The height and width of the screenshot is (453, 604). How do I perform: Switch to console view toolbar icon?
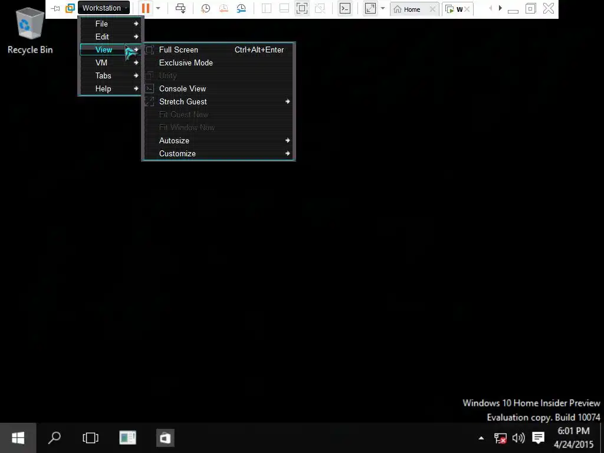tap(344, 8)
